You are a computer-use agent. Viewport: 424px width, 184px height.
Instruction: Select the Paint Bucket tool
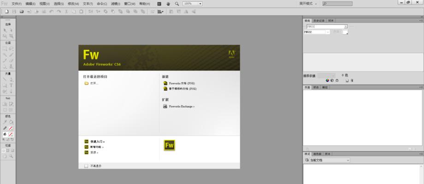11,122
